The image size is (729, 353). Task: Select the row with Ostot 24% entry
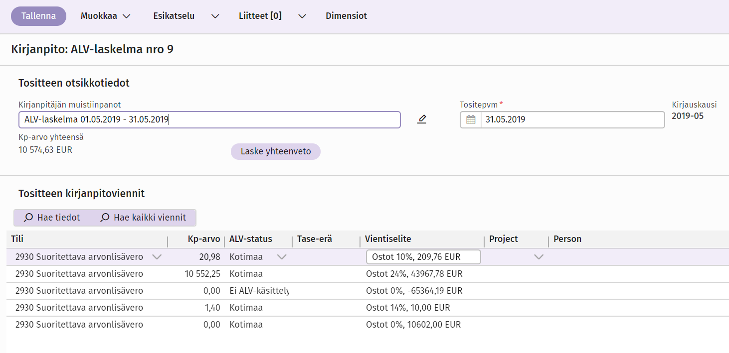pyautogui.click(x=414, y=274)
